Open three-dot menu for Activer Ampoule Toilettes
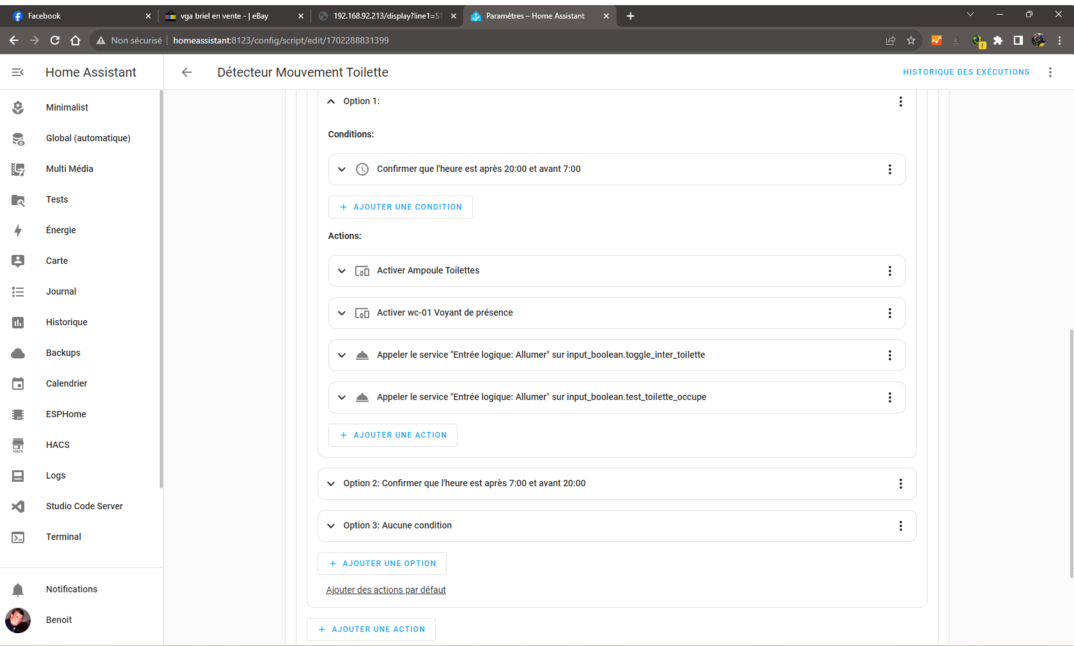The height and width of the screenshot is (646, 1074). (x=889, y=271)
